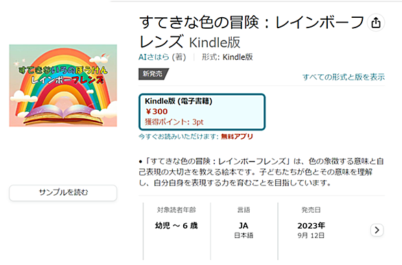Screen dimensions: 402x265
Task: Click the 形式: Kindle版 label
Action: point(227,57)
